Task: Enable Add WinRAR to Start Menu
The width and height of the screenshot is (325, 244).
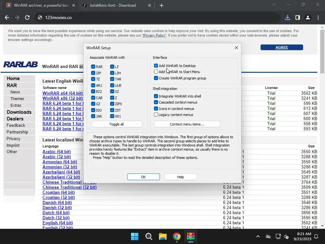Action: 156,72
